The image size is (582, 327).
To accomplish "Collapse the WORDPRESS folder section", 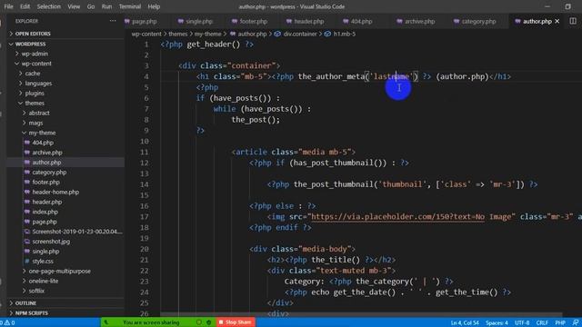I will [30, 45].
